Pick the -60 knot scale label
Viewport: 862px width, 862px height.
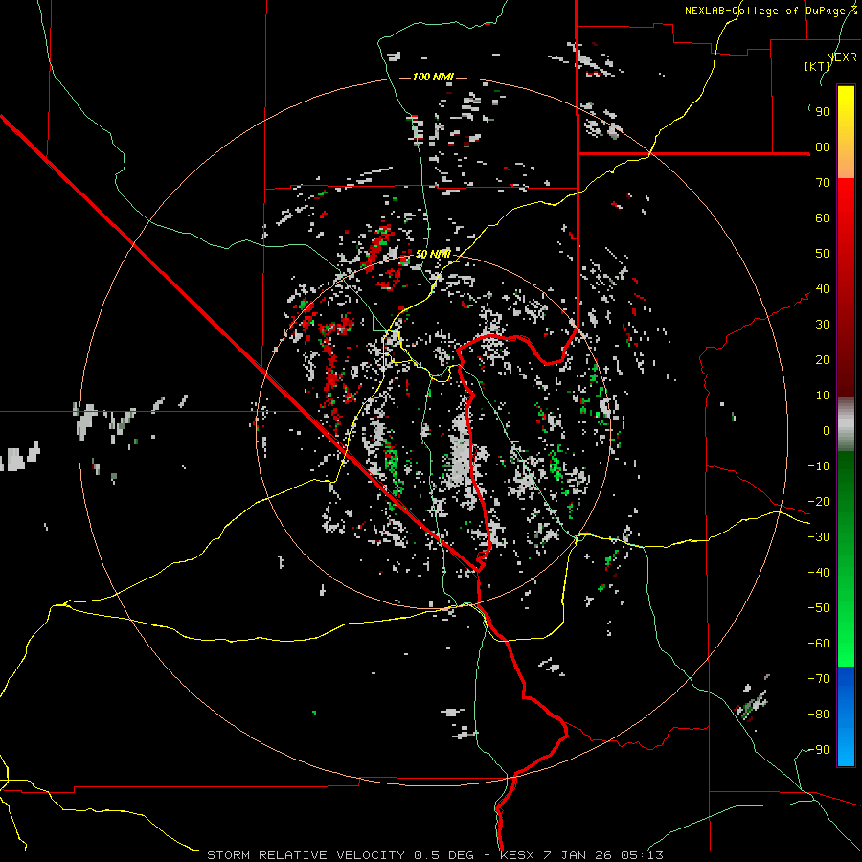[819, 644]
